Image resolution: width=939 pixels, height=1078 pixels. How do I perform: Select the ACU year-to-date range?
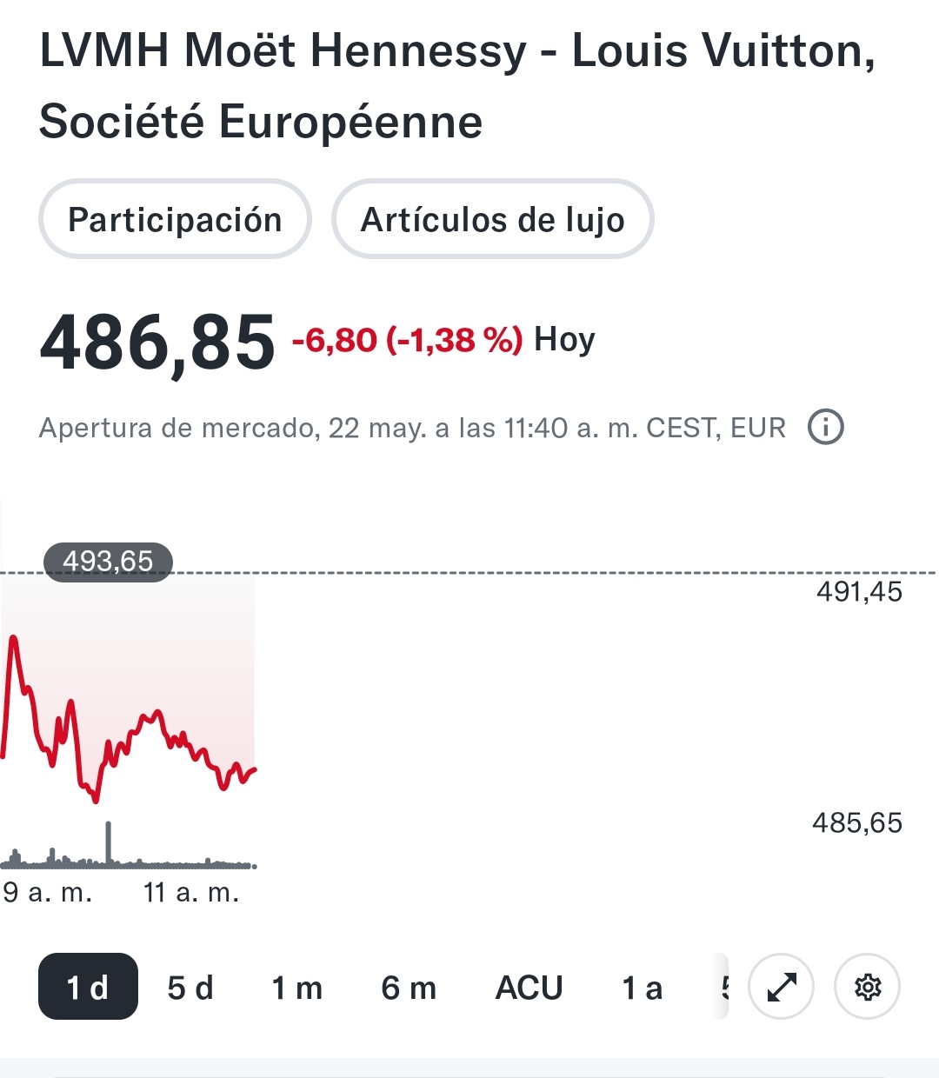point(529,988)
